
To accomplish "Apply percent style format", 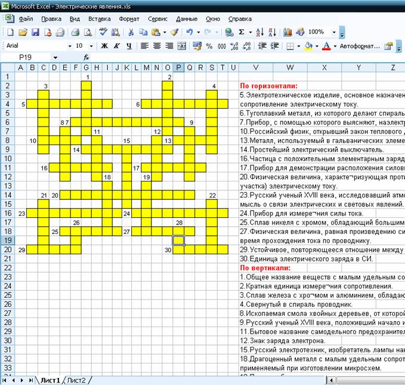I will pos(209,47).
